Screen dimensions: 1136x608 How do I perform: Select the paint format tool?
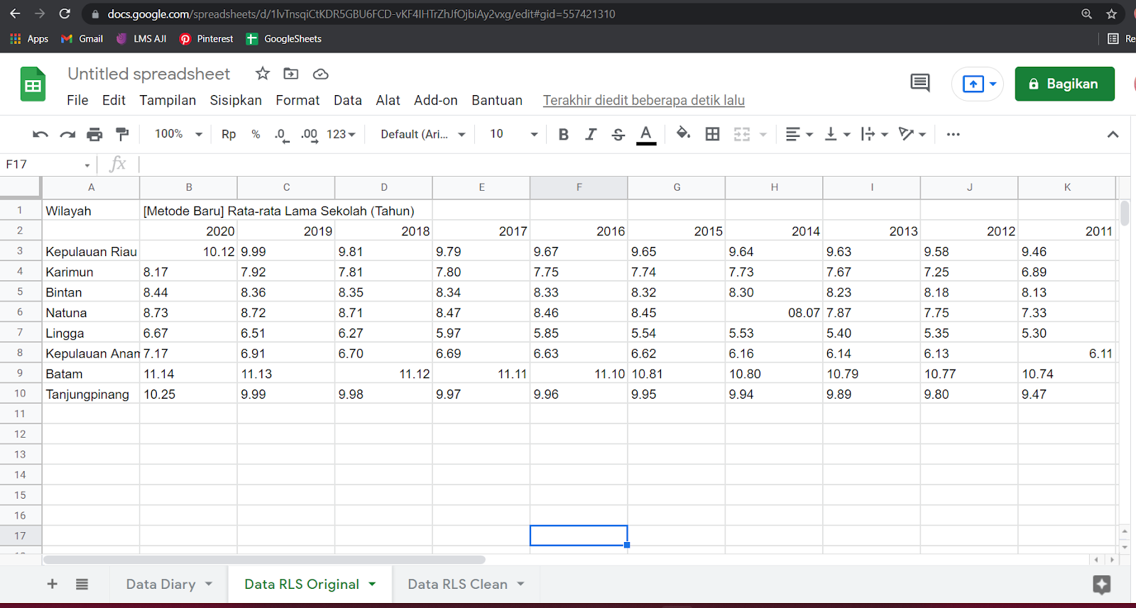122,134
